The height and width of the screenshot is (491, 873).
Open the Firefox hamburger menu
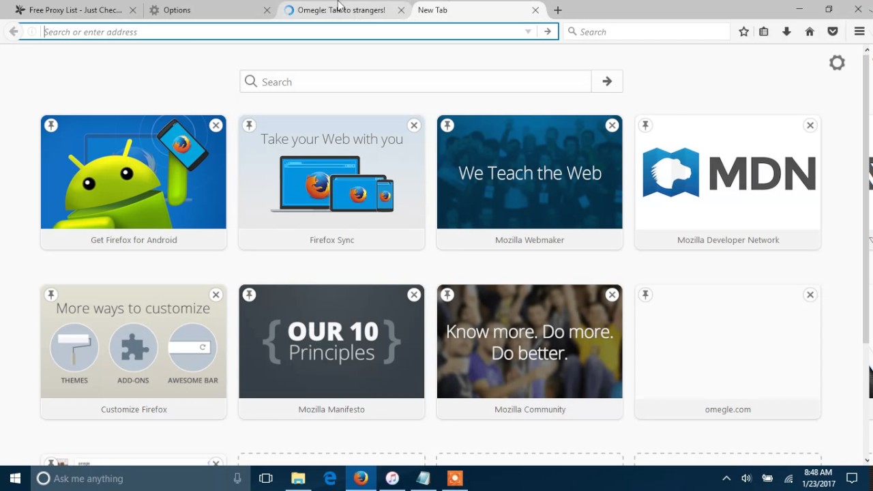click(859, 31)
